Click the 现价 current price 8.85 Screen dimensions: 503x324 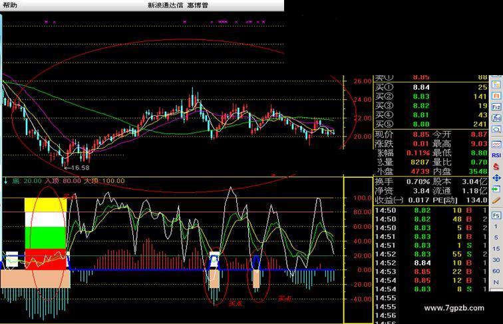click(421, 134)
